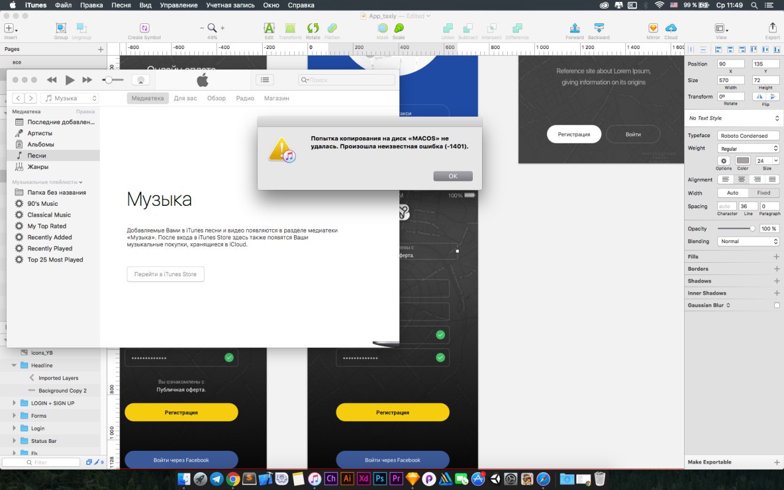Open AirPlay menu in iTunes

pos(140,80)
